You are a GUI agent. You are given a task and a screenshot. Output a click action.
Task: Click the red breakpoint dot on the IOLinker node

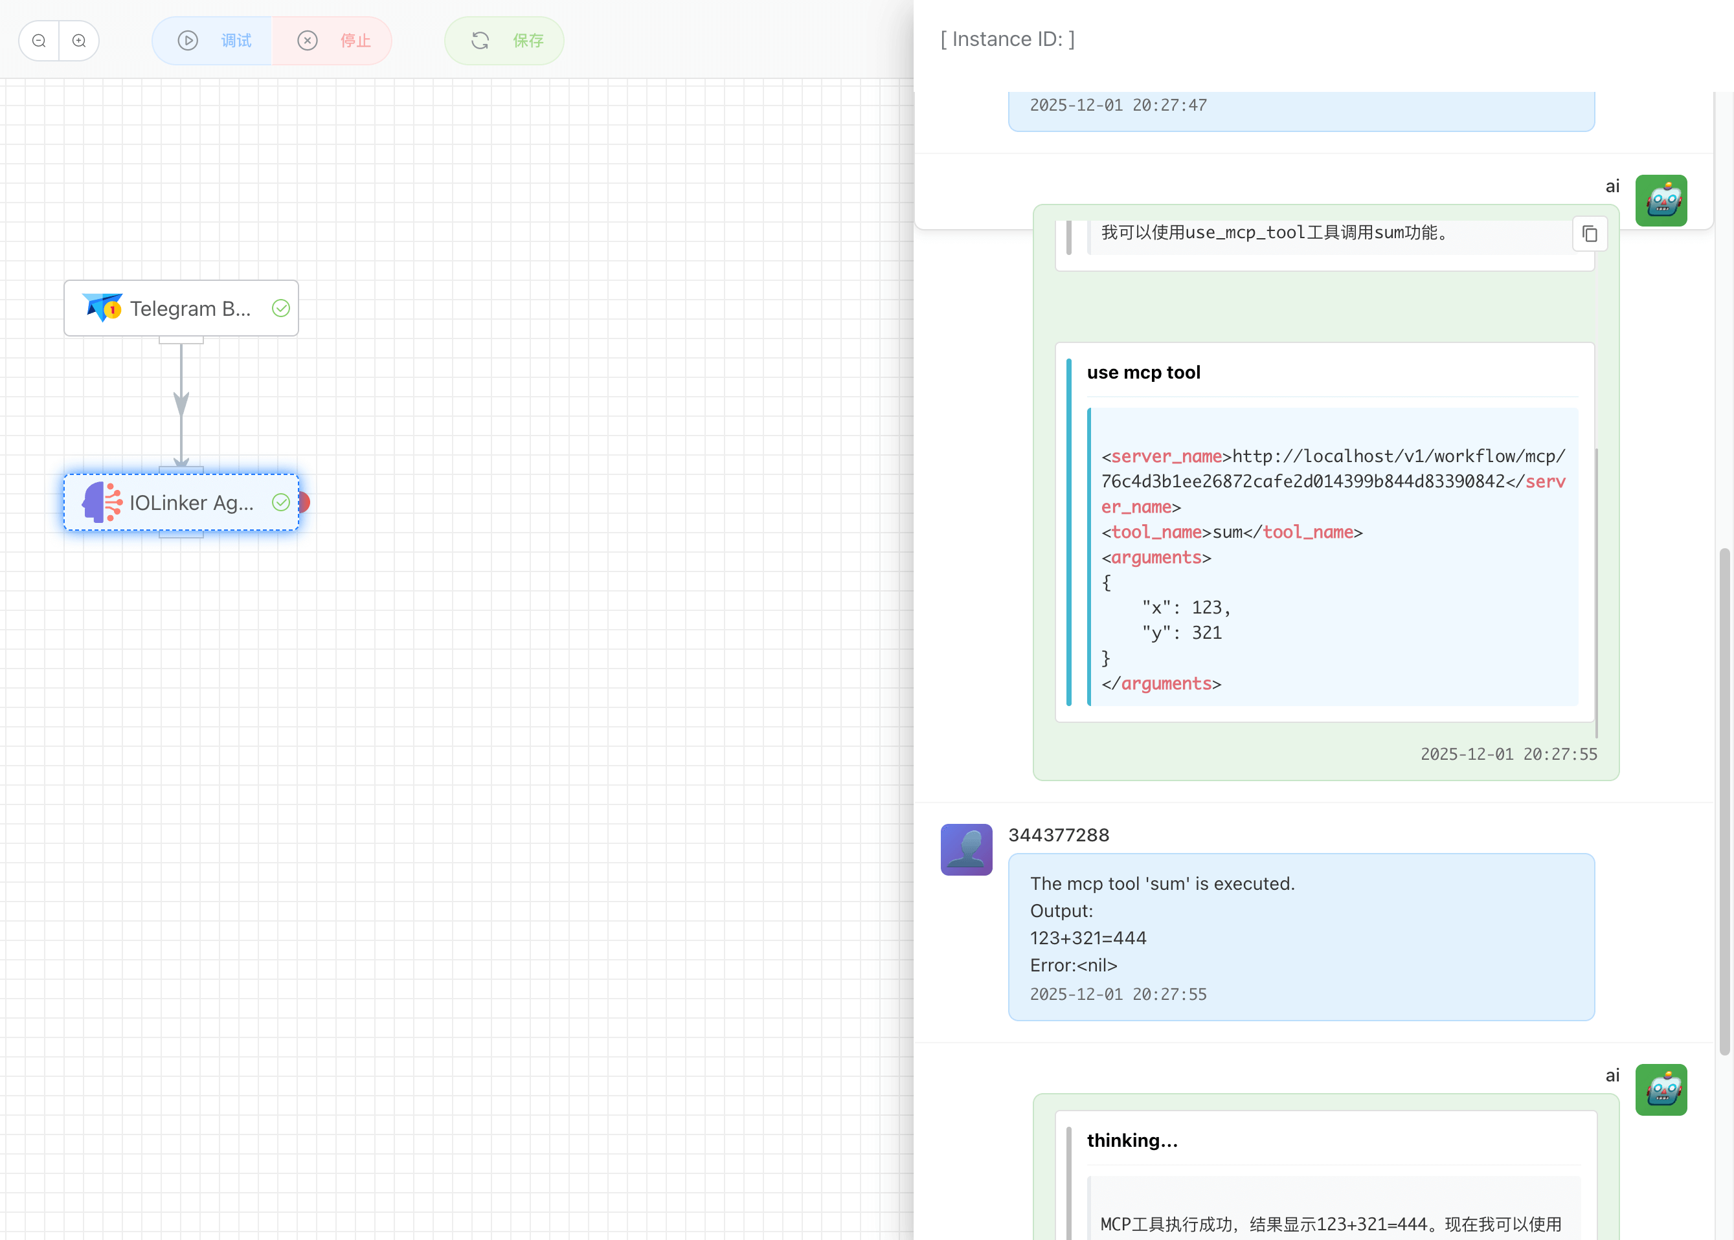pos(305,502)
